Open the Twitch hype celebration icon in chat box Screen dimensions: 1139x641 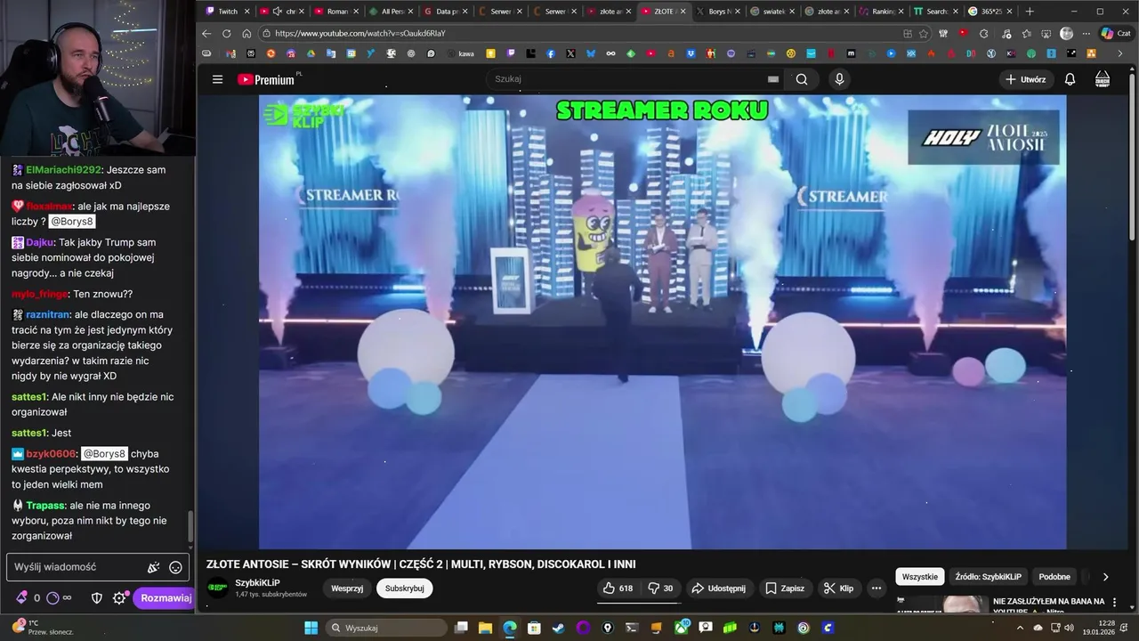(x=154, y=567)
